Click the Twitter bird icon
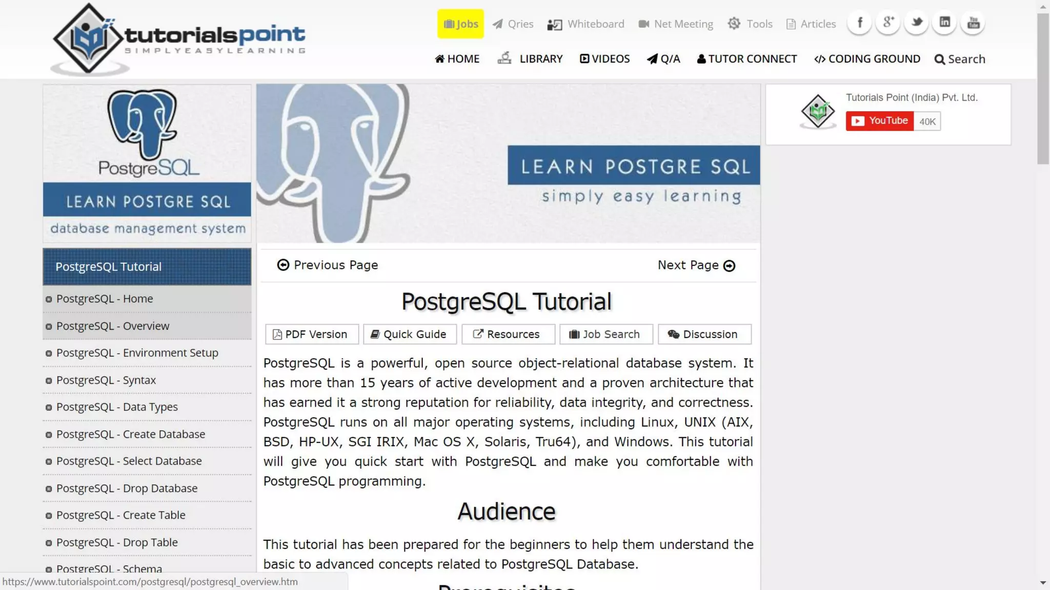 tap(917, 23)
